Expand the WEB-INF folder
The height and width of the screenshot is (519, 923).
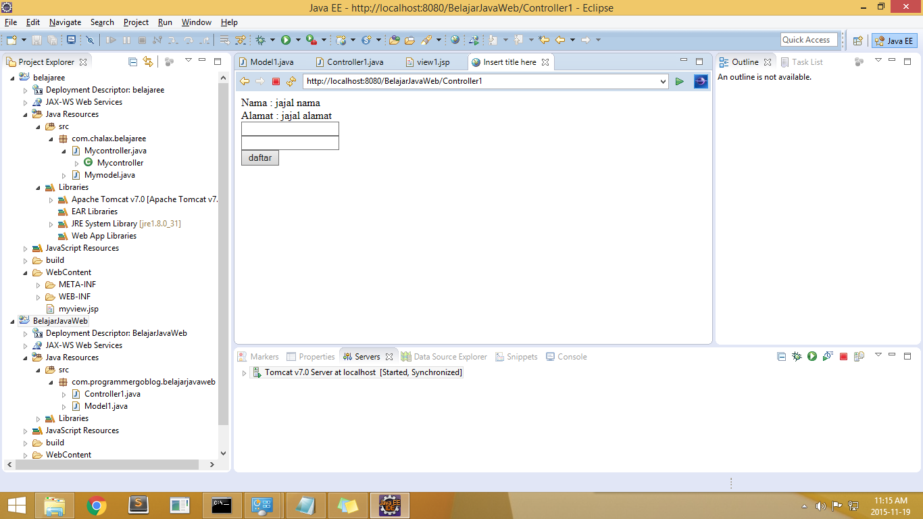click(x=39, y=297)
